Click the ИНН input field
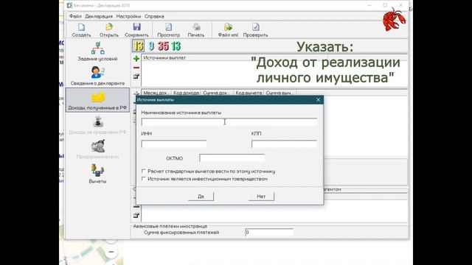This screenshot has height=265, width=472. [174, 144]
